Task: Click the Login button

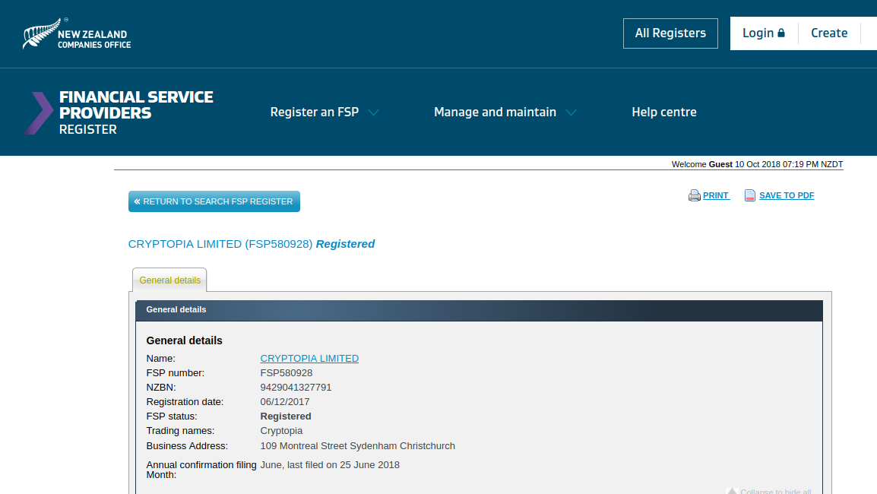Action: (764, 33)
